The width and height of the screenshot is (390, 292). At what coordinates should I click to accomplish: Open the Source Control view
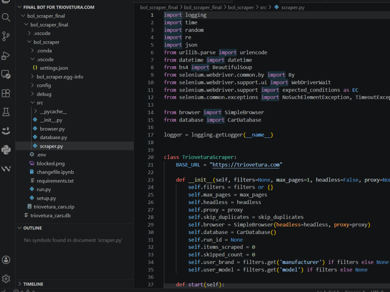(x=6, y=36)
